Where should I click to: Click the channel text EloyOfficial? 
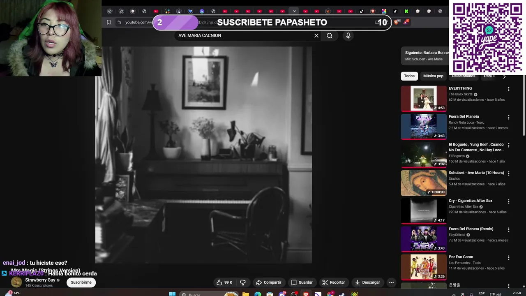pos(457,235)
